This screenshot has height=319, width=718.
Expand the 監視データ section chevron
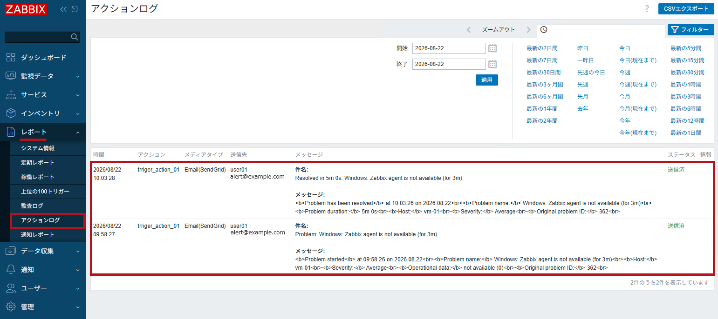78,76
